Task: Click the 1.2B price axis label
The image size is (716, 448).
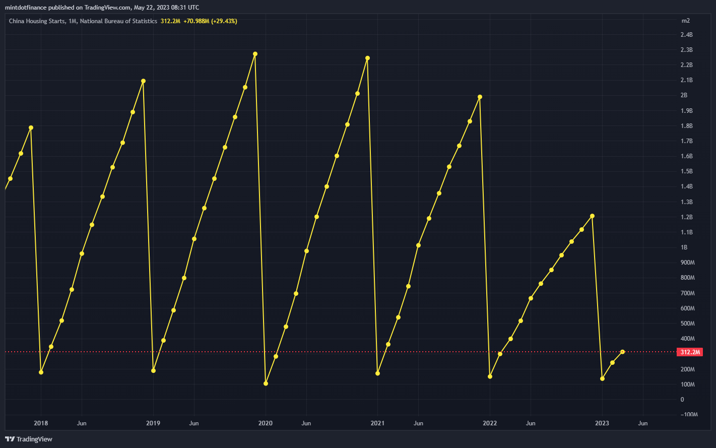Action: coord(686,217)
